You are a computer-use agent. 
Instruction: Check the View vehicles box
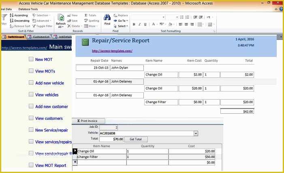[31, 94]
